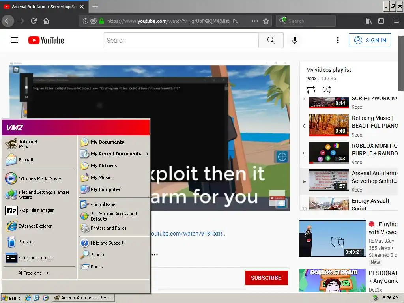Screen dimensions: 404x303
Task: Open My Documents folder
Action: tap(102, 142)
